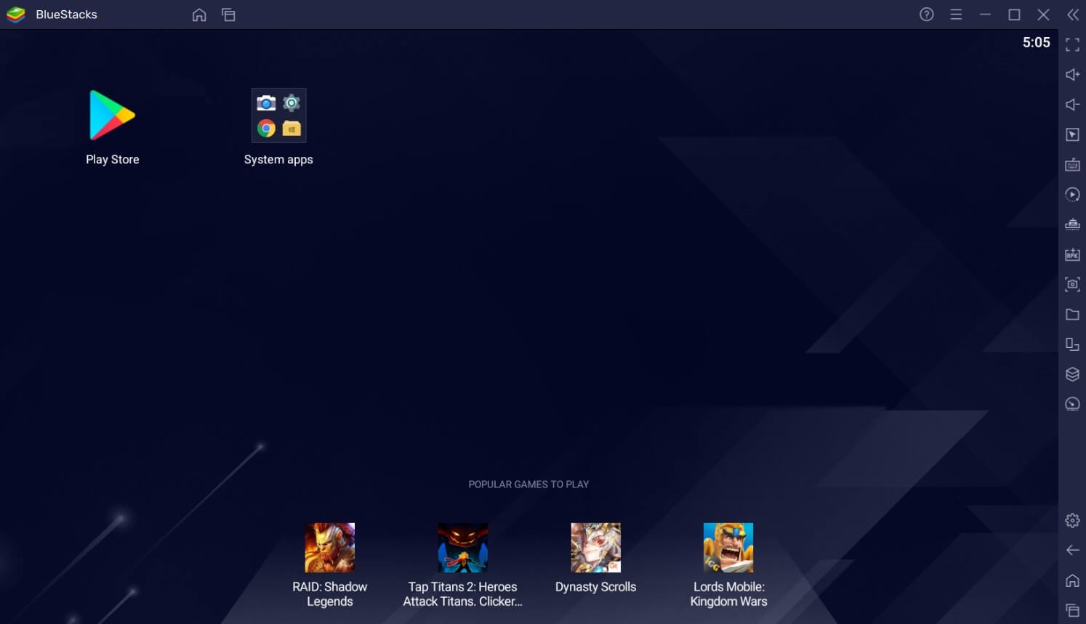Open the tabs view in the title bar
Viewport: 1086px width, 624px height.
tap(228, 15)
